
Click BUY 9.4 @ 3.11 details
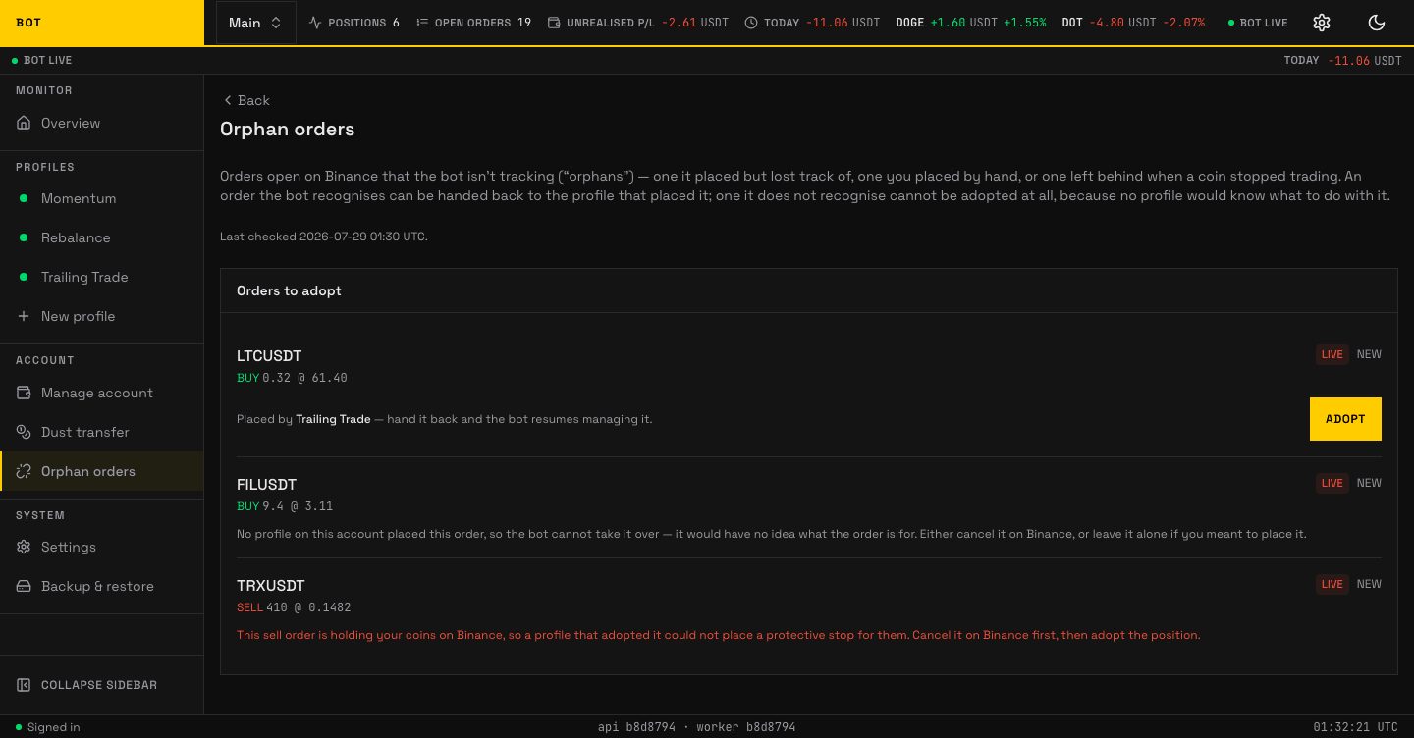pos(285,506)
